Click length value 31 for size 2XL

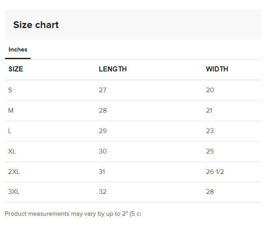click(102, 172)
